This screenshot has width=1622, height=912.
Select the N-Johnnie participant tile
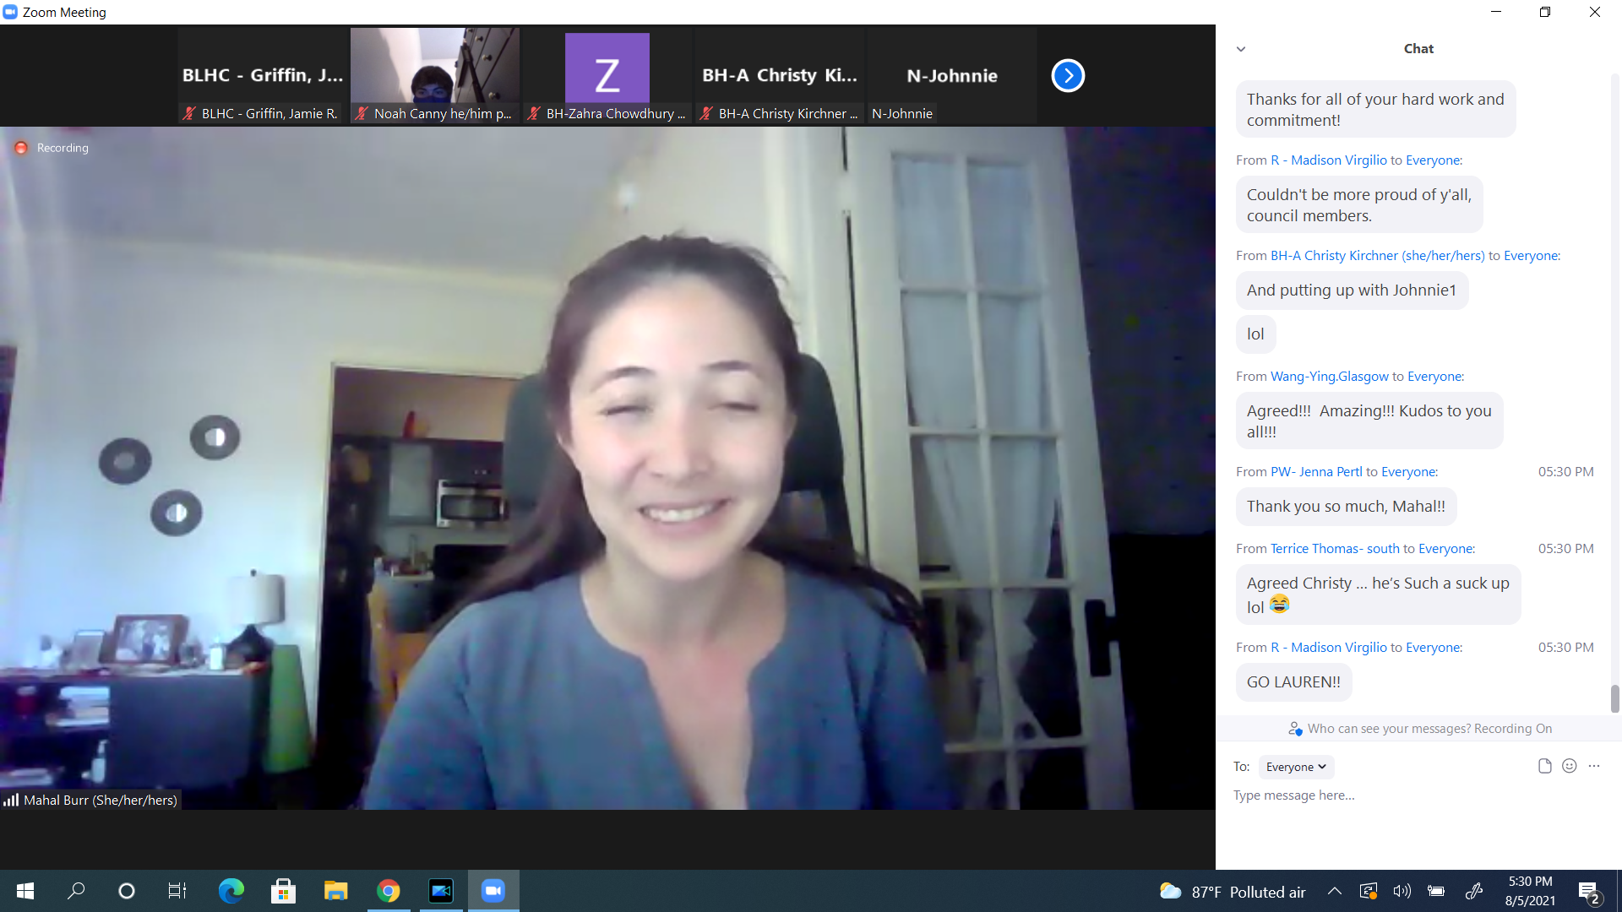pos(952,76)
